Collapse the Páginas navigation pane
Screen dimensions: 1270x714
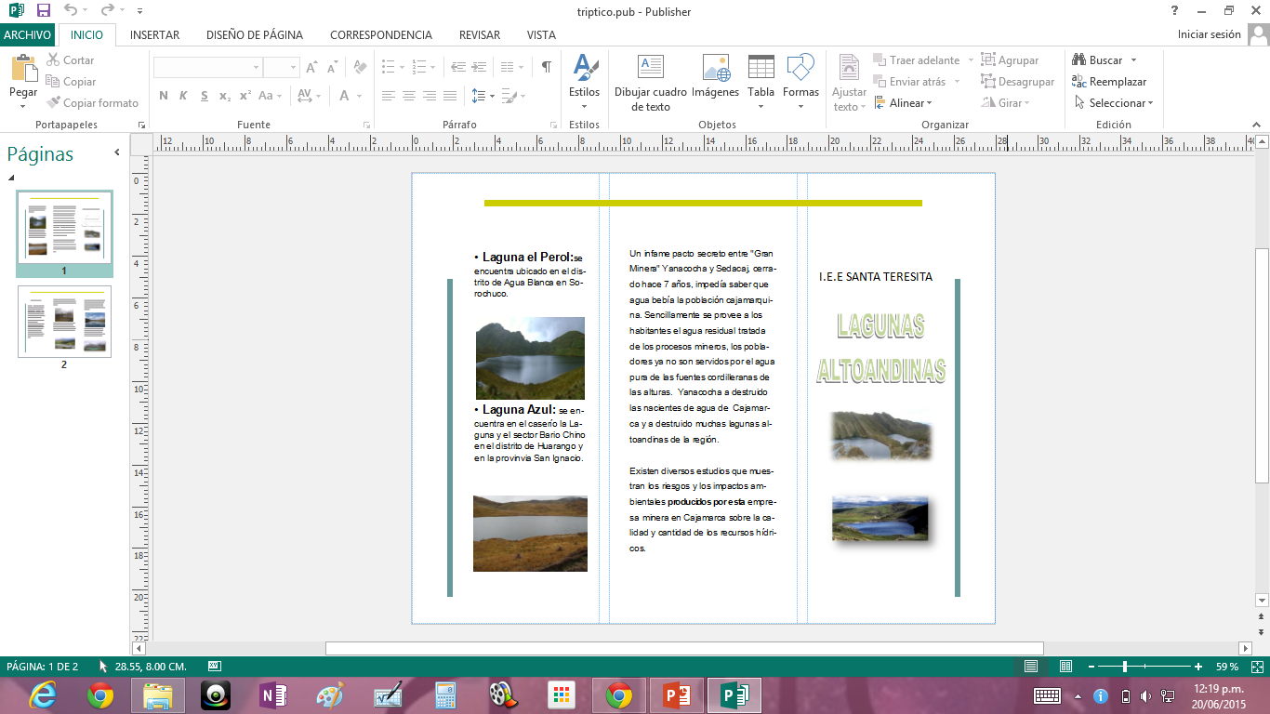[x=117, y=152]
